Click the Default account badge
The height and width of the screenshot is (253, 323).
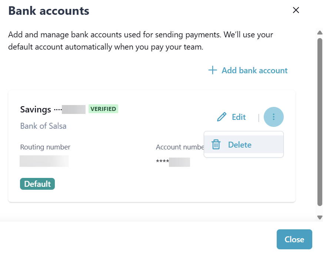coord(37,184)
